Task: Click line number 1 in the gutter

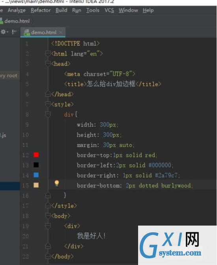Action: pyautogui.click(x=27, y=44)
